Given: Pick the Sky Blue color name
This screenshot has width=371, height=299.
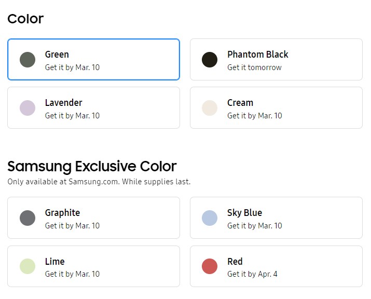Looking at the screenshot, I should (x=244, y=213).
